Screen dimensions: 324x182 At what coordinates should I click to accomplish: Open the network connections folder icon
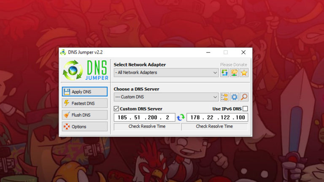pyautogui.click(x=234, y=73)
